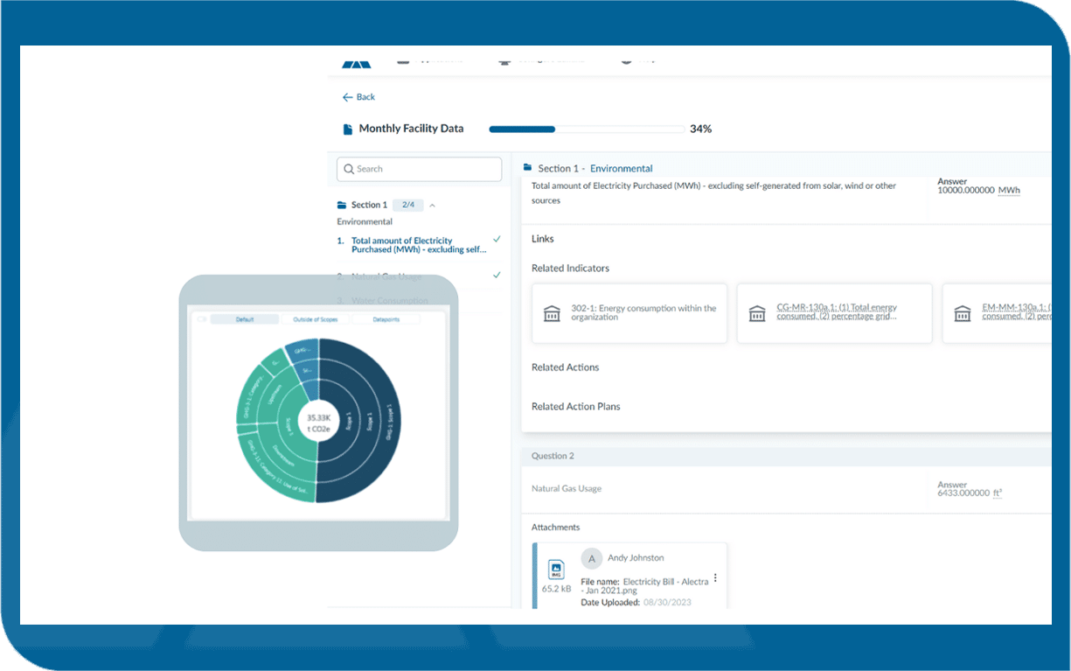Switch to the Outside of Scopes tab
1071x671 pixels.
[x=316, y=319]
